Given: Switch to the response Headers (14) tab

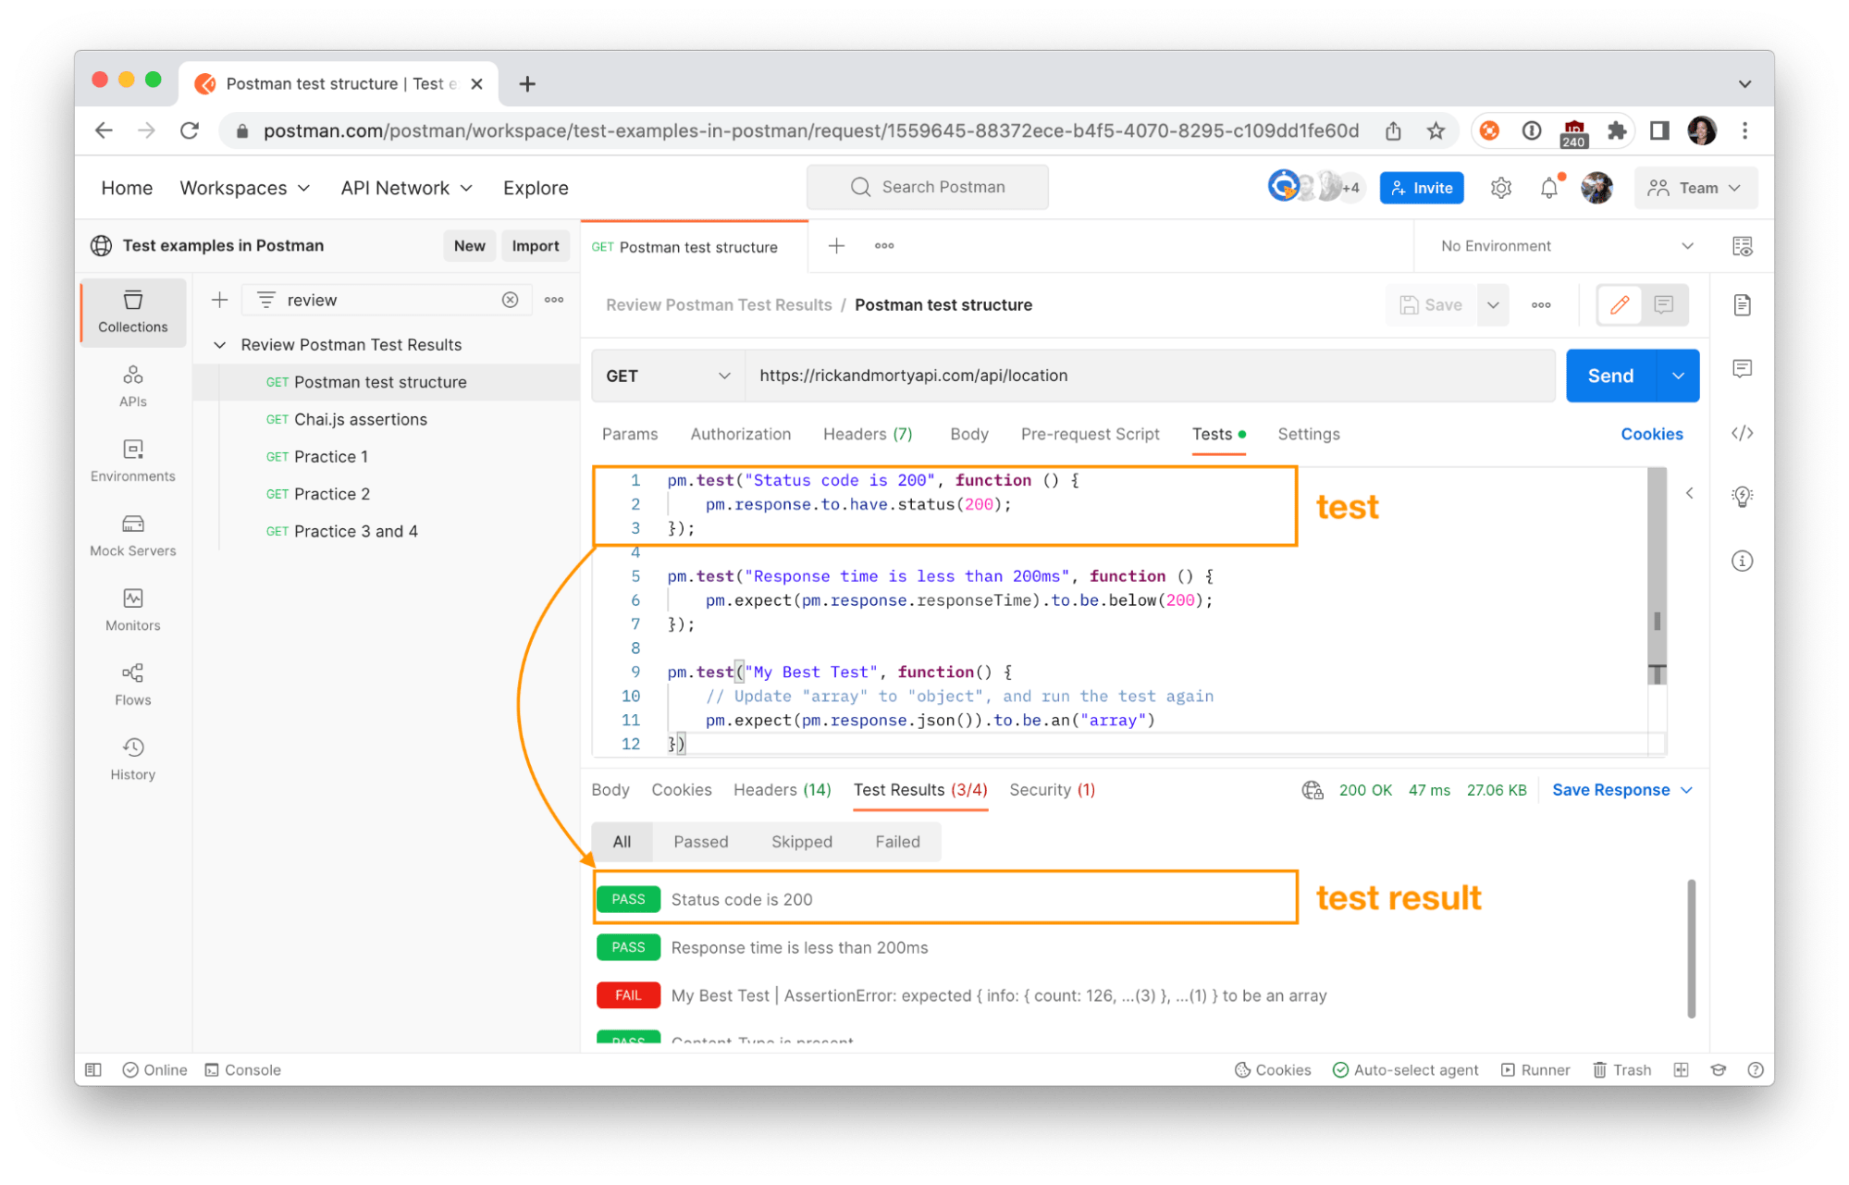Looking at the screenshot, I should [x=782, y=790].
